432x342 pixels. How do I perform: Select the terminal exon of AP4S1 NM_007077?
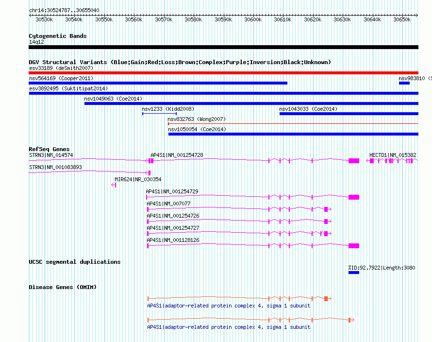tap(326, 209)
